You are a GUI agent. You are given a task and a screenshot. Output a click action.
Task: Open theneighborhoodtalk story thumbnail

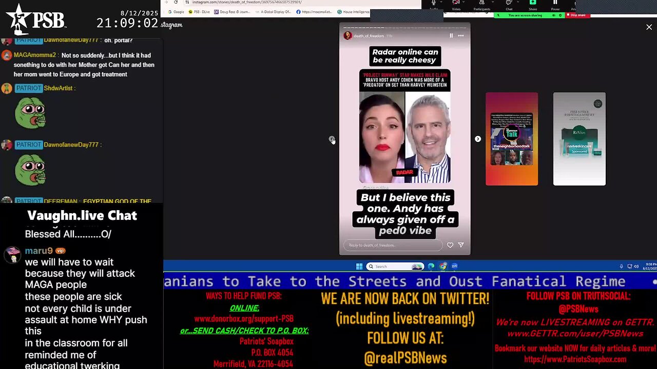512,139
